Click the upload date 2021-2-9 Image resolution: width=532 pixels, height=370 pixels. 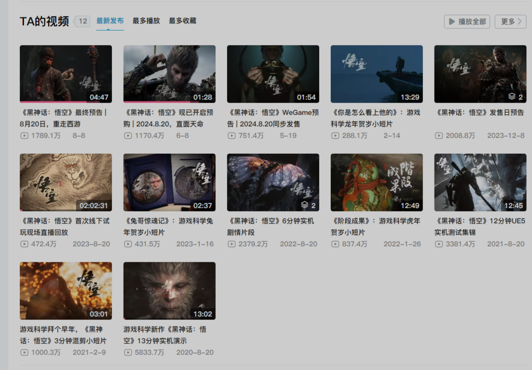(89, 352)
